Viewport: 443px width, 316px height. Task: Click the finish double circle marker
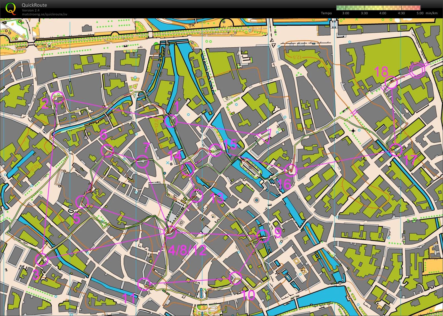(x=417, y=70)
